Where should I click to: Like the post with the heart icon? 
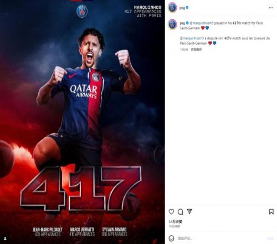click(x=171, y=211)
